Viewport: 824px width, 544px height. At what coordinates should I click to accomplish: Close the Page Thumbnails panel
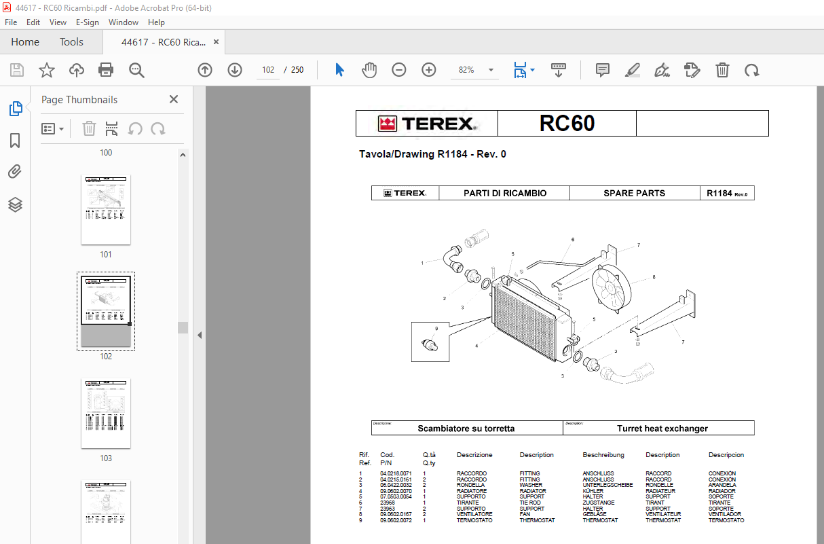pos(174,99)
